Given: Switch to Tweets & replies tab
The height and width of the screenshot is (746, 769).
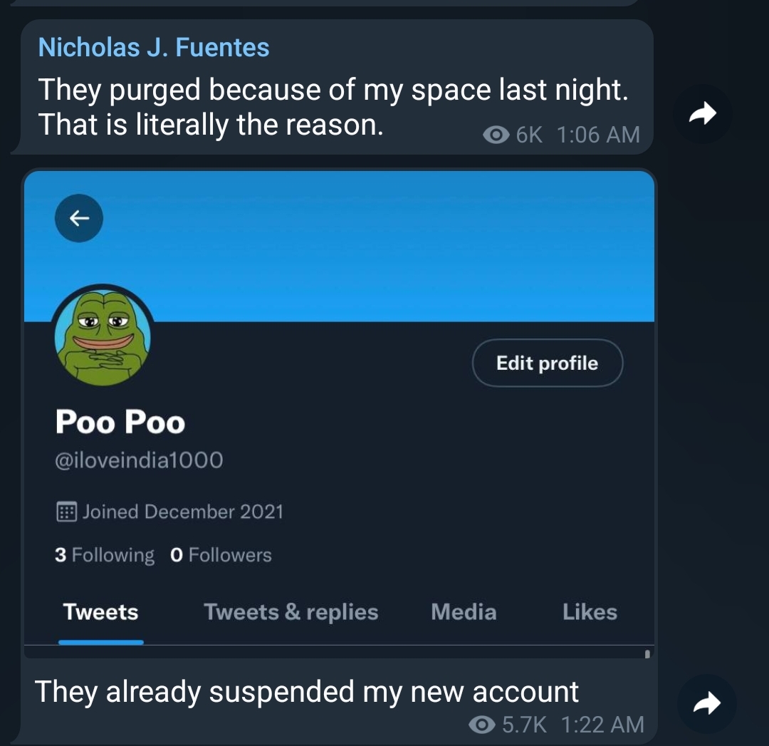Looking at the screenshot, I should pyautogui.click(x=291, y=612).
